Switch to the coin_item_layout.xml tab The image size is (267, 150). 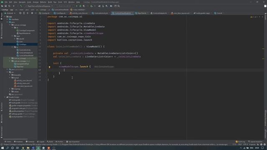point(181,13)
